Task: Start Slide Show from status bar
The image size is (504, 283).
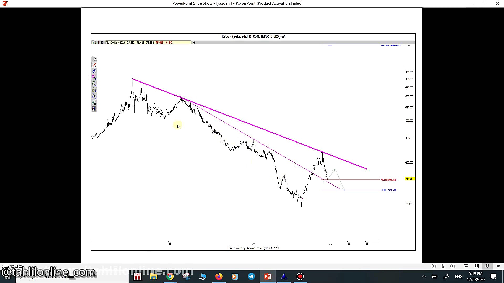Action: (498, 266)
